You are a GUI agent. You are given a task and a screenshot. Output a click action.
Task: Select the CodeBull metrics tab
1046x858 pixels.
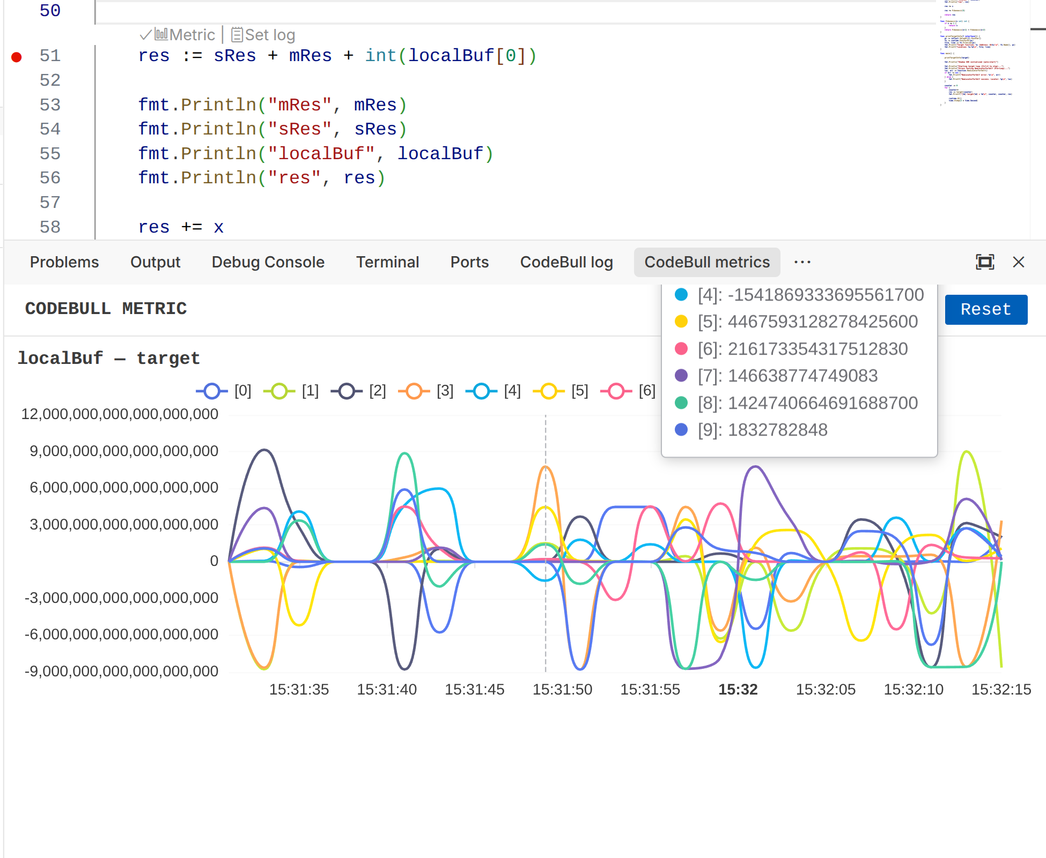pyautogui.click(x=706, y=262)
